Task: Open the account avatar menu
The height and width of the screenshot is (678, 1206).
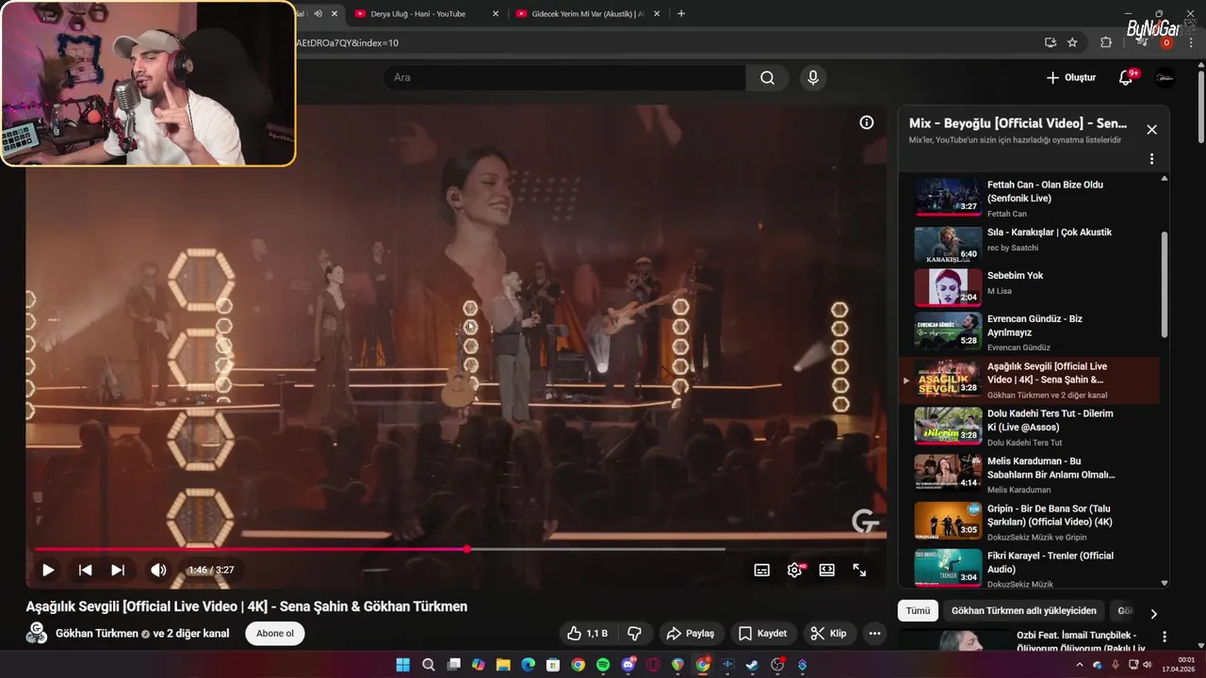Action: pyautogui.click(x=1165, y=77)
